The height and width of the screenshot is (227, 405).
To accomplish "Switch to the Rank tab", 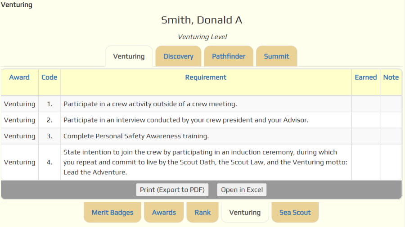I will tap(202, 212).
